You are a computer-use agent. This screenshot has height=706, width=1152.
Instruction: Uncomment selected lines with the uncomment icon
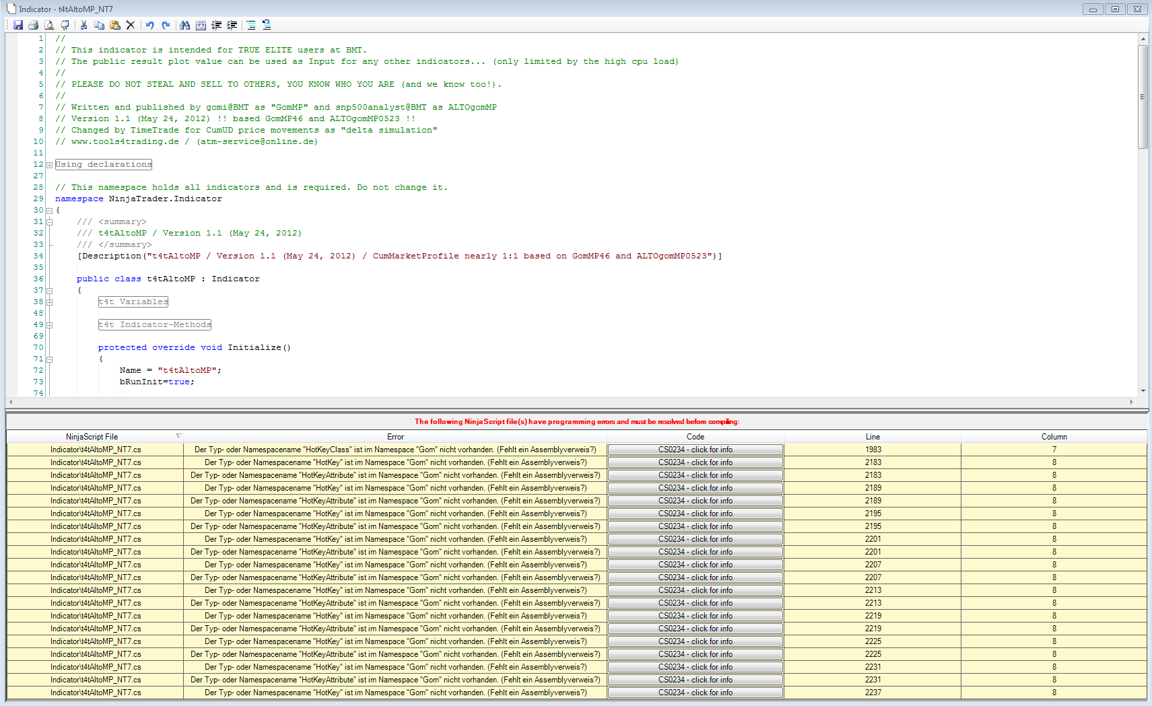click(x=267, y=25)
